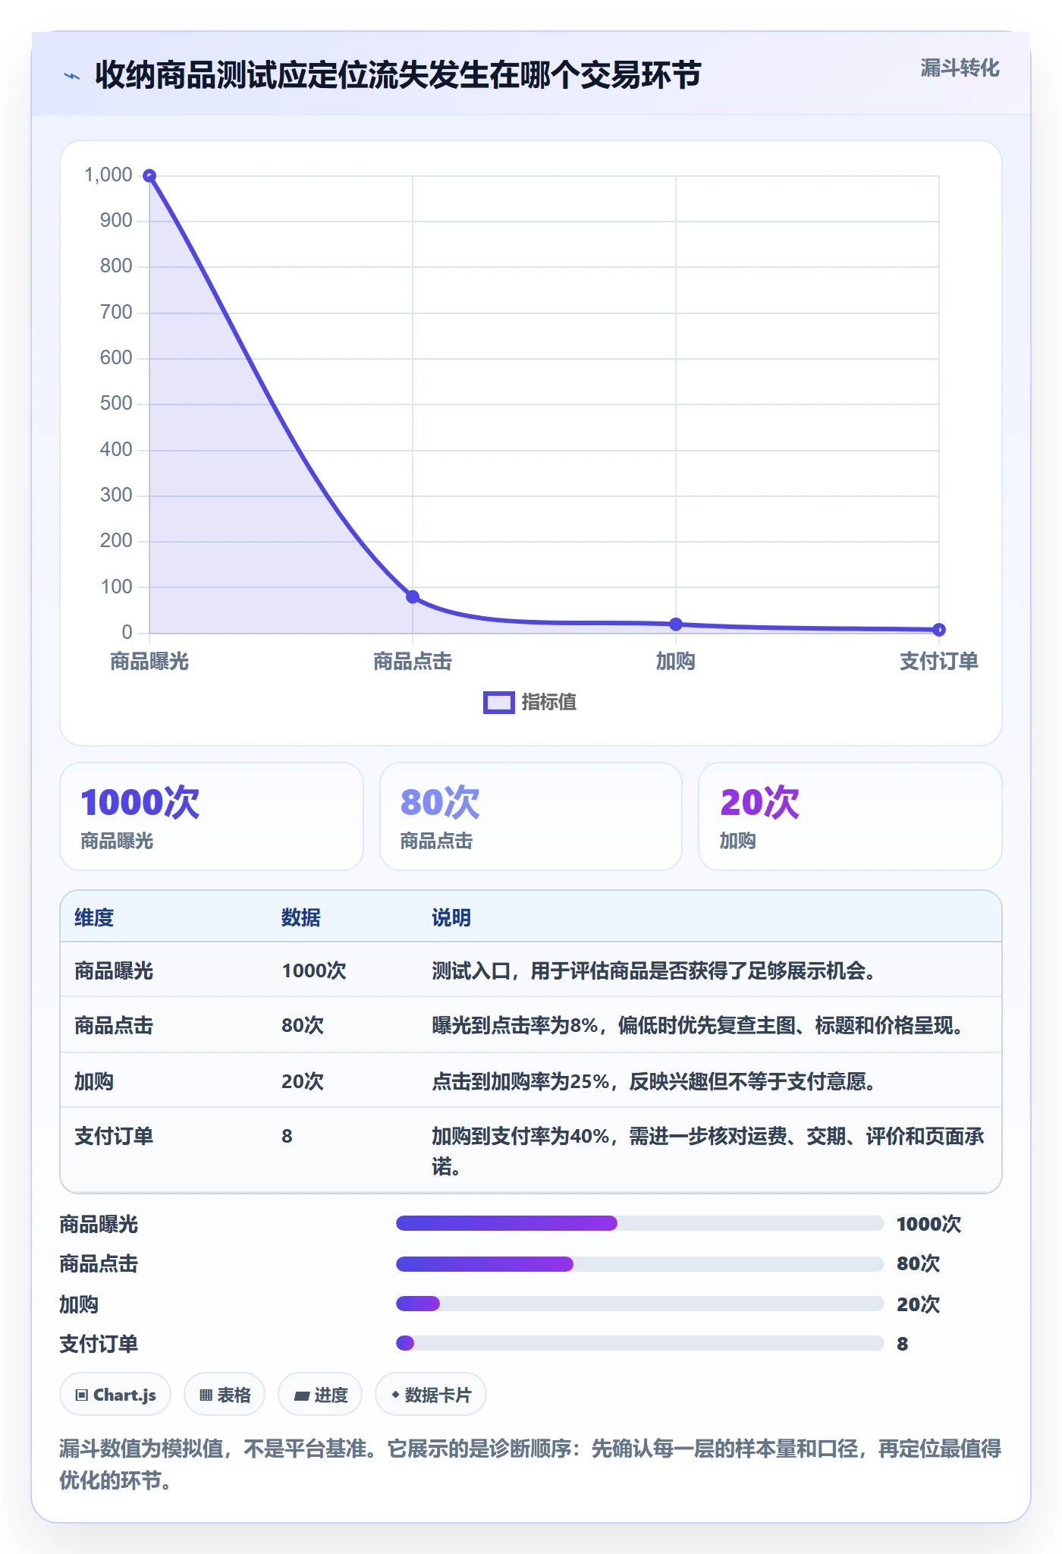The image size is (1062, 1554).
Task: Toggle the 指标值 legend color box
Action: (499, 703)
